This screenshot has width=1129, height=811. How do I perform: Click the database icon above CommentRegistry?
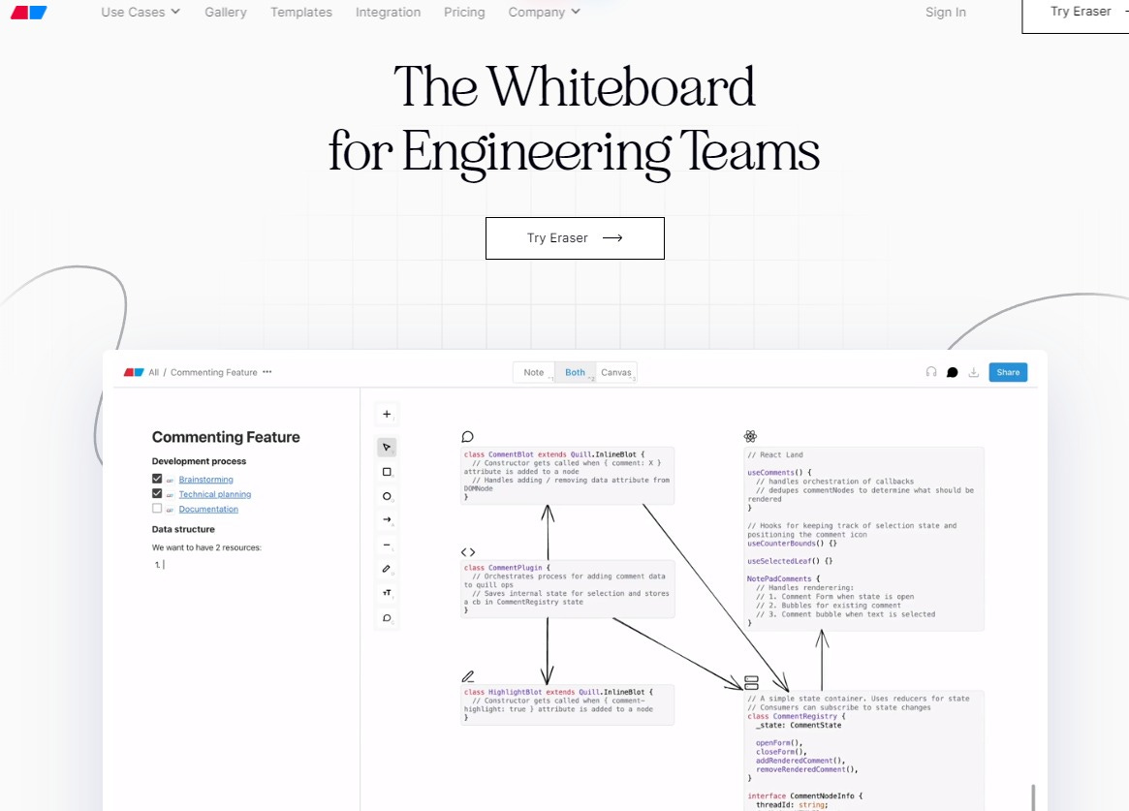752,682
